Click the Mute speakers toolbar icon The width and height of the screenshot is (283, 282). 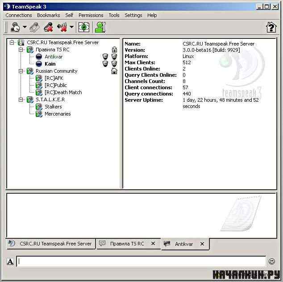pyautogui.click(x=62, y=27)
